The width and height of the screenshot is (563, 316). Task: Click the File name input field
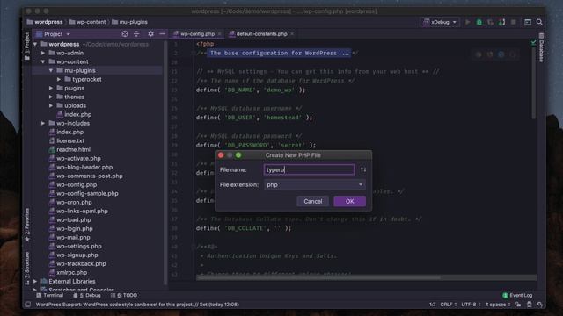(x=309, y=169)
